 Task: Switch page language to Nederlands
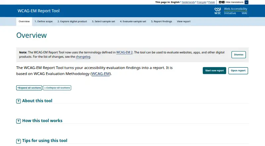[188, 2]
